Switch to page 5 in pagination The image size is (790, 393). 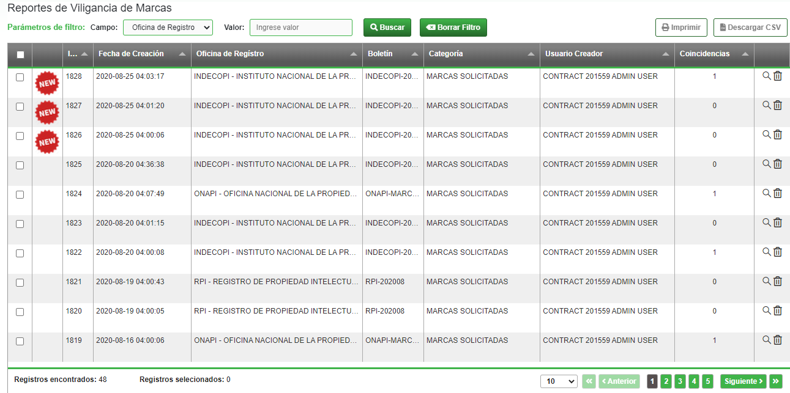point(707,381)
